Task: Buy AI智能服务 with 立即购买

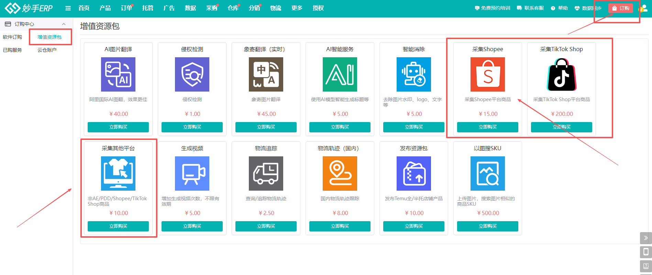Action: pos(340,127)
